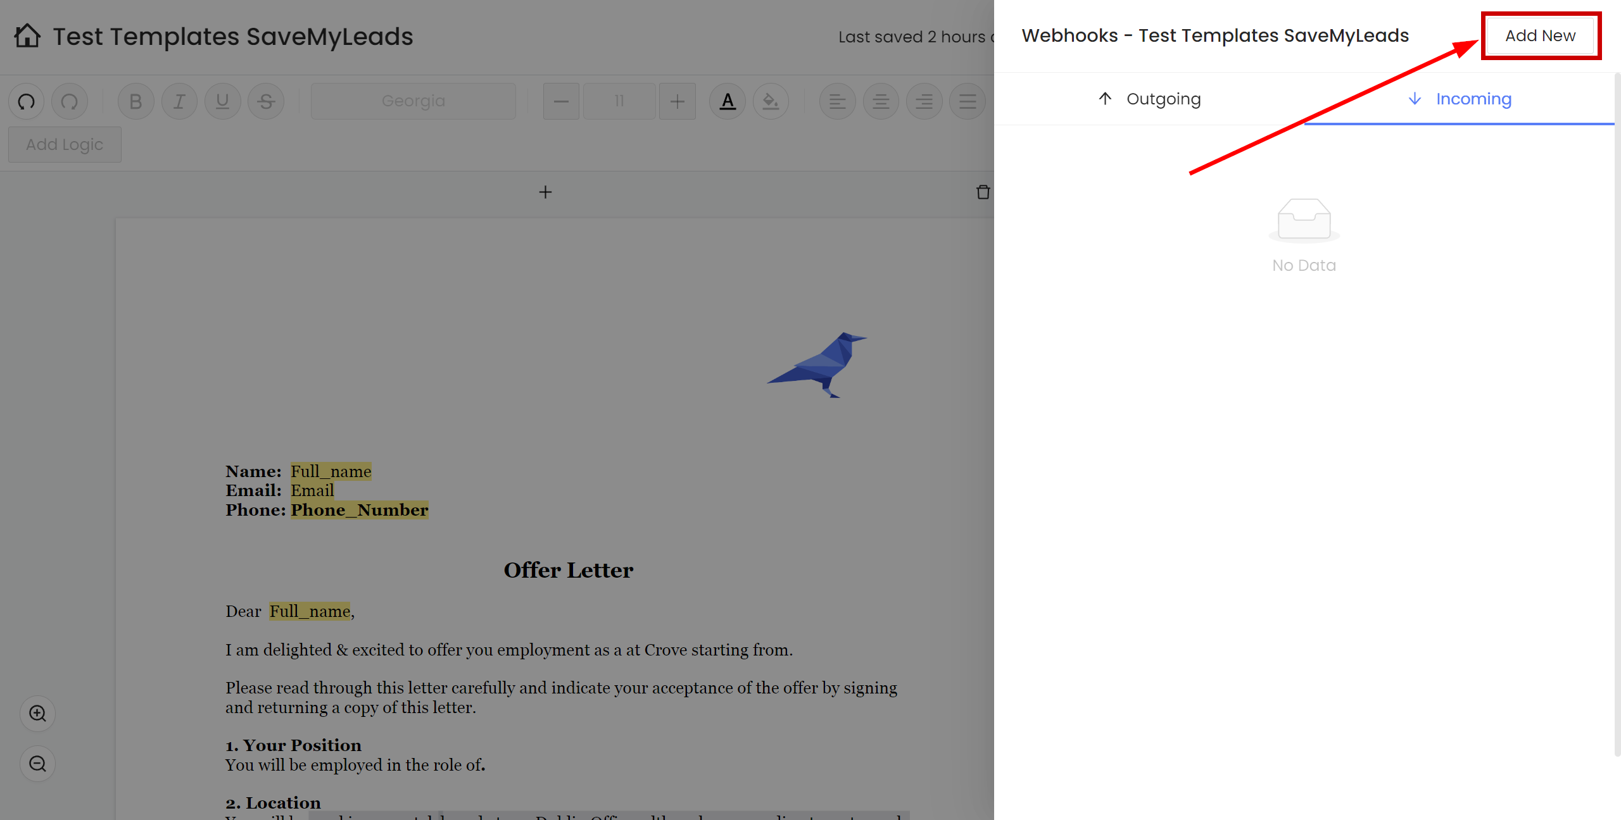The width and height of the screenshot is (1621, 820).
Task: Toggle bold formatting
Action: [136, 101]
